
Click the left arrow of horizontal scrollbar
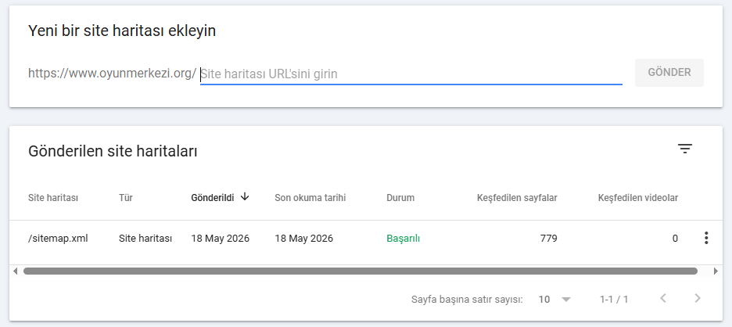click(16, 271)
